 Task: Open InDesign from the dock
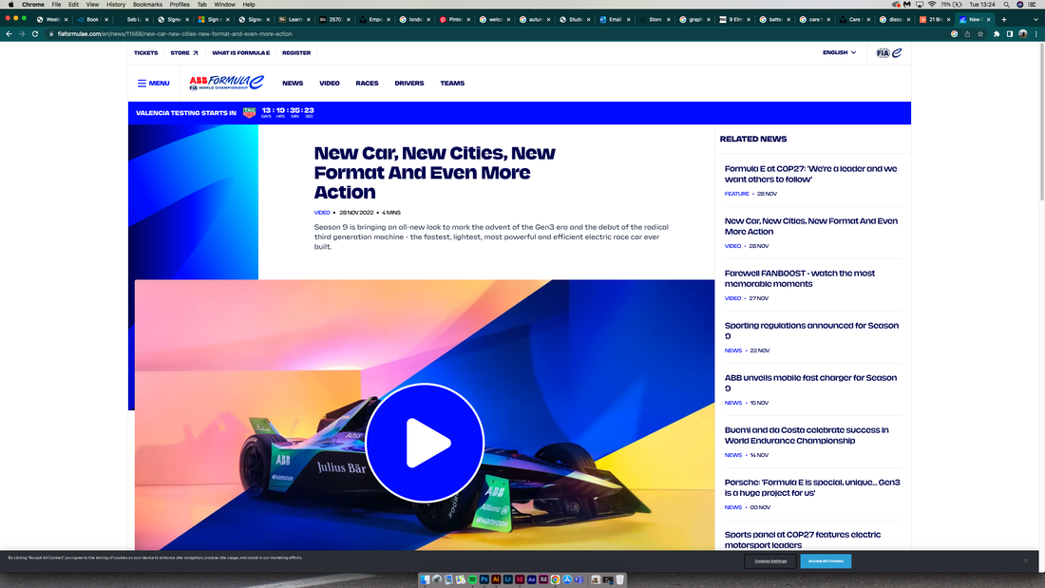(520, 580)
